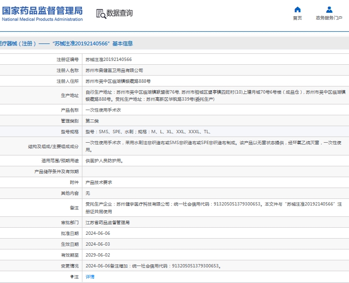Open the 详情 details link
The width and height of the screenshot is (349, 283).
pyautogui.click(x=90, y=276)
